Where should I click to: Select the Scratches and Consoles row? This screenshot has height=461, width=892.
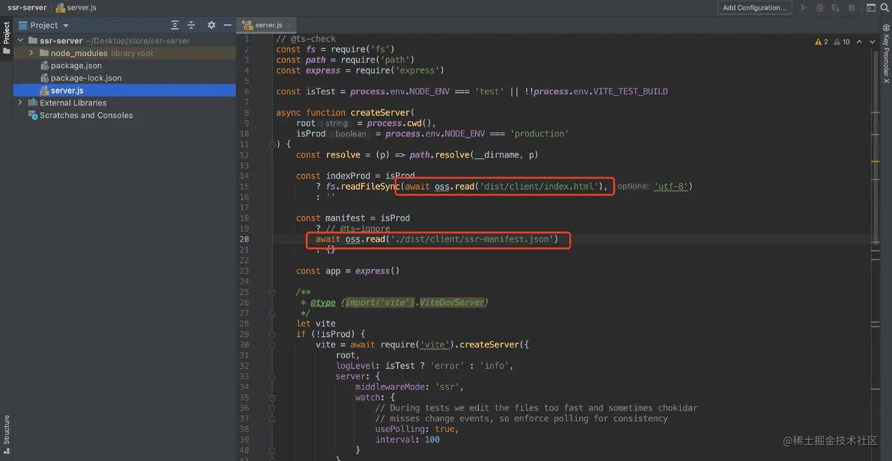124,115
